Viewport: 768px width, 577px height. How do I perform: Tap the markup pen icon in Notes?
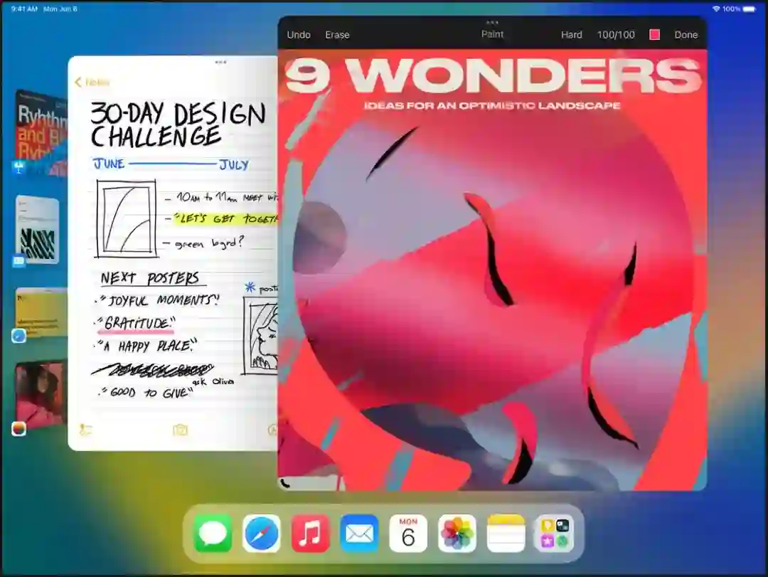pyautogui.click(x=272, y=430)
